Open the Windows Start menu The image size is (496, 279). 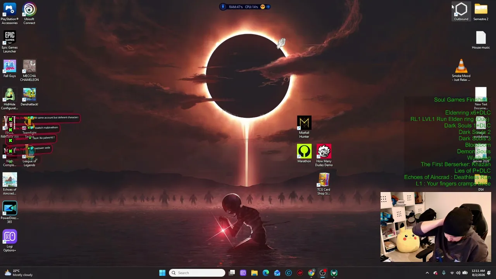(x=162, y=273)
